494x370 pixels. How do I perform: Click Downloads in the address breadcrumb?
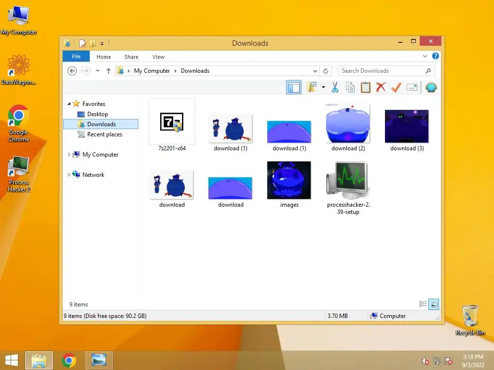pyautogui.click(x=195, y=71)
